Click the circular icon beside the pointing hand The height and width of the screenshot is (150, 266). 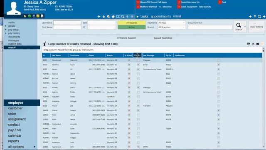click(108, 17)
